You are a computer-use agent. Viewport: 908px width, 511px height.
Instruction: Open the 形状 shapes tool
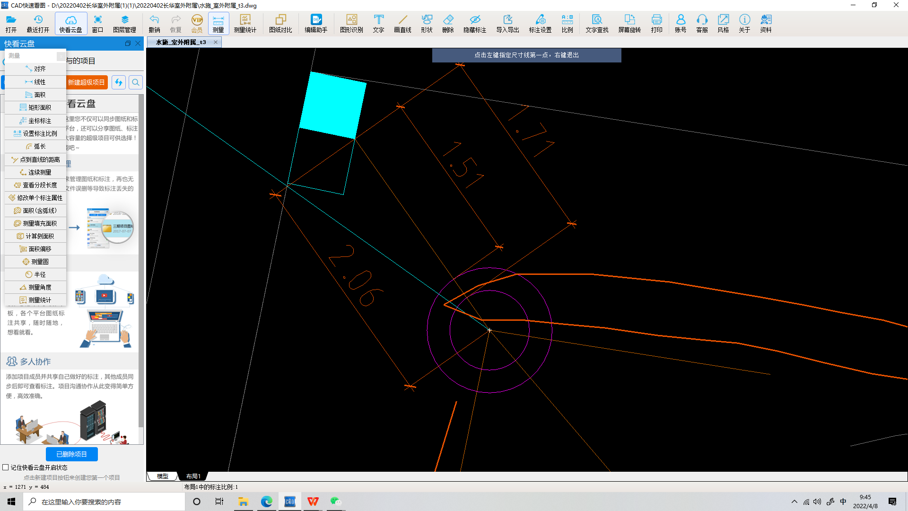[x=427, y=23]
